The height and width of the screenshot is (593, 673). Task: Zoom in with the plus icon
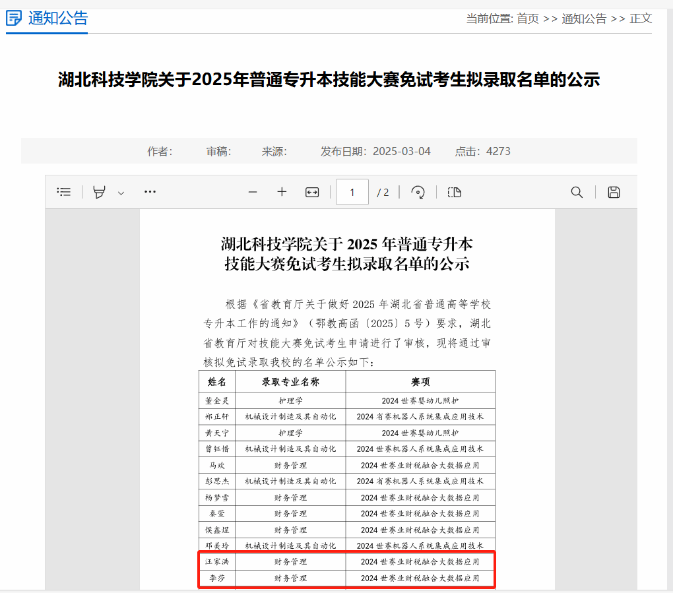[282, 192]
